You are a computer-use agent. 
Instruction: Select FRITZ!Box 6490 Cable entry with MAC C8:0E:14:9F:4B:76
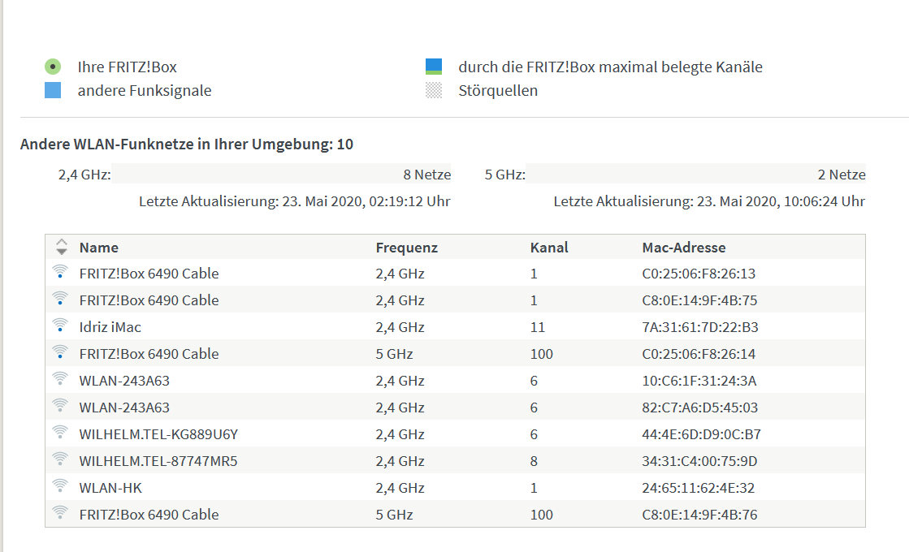pos(149,515)
